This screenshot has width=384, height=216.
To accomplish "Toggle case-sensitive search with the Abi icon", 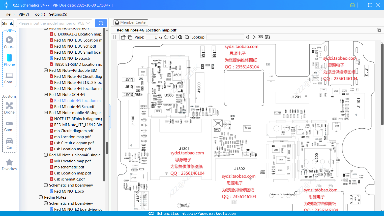I will (x=260, y=37).
